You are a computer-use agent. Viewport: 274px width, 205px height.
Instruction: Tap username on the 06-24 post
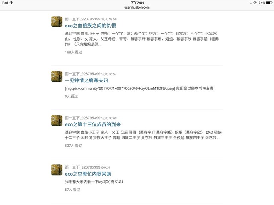click(83, 167)
